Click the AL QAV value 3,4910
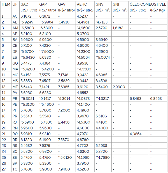Image resolution: width=168 pixels, height=173 pixels. (64, 22)
